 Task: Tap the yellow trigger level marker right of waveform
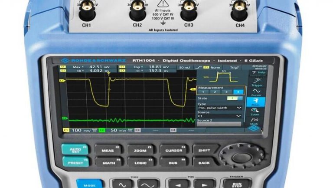[x=193, y=89]
